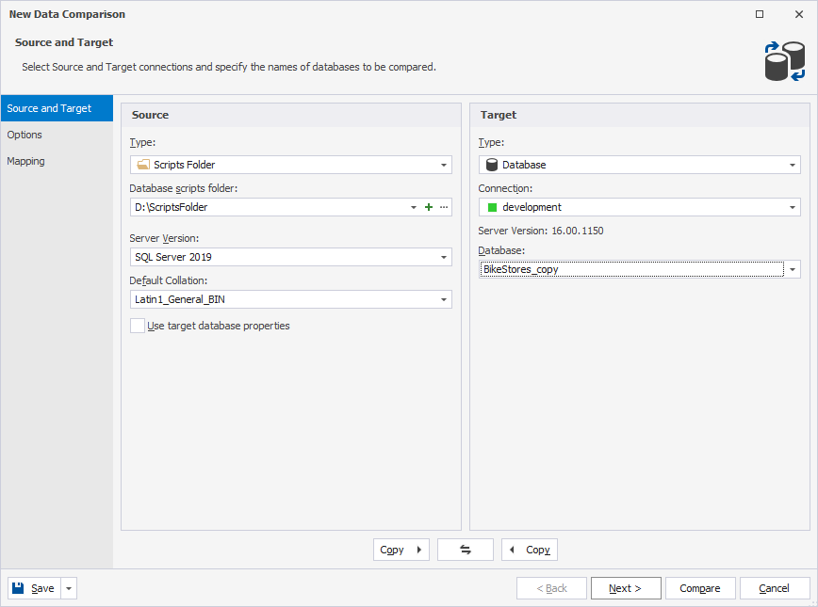Open the Source Type dropdown

click(442, 165)
